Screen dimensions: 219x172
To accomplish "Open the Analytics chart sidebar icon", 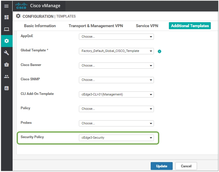I will [x=6, y=88].
